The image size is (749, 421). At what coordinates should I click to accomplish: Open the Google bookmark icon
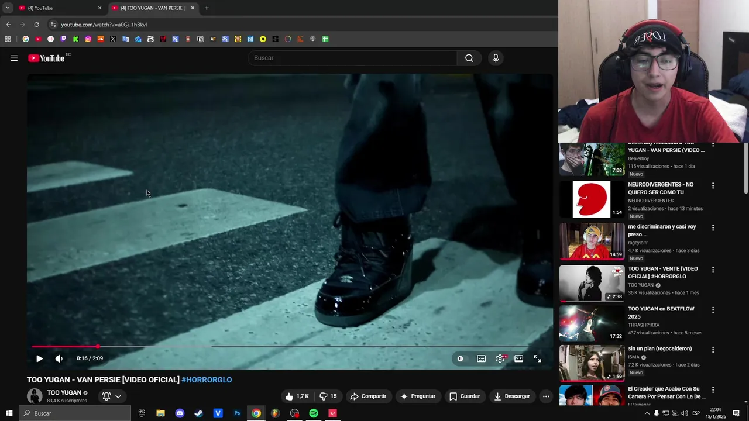(x=26, y=39)
